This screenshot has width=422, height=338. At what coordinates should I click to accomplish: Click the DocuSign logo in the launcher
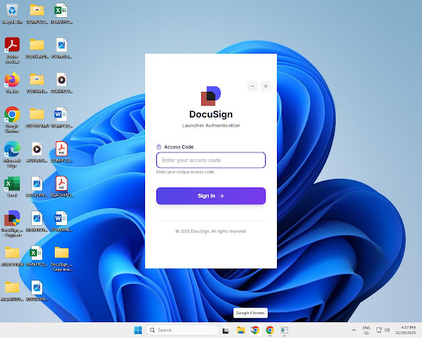[211, 96]
